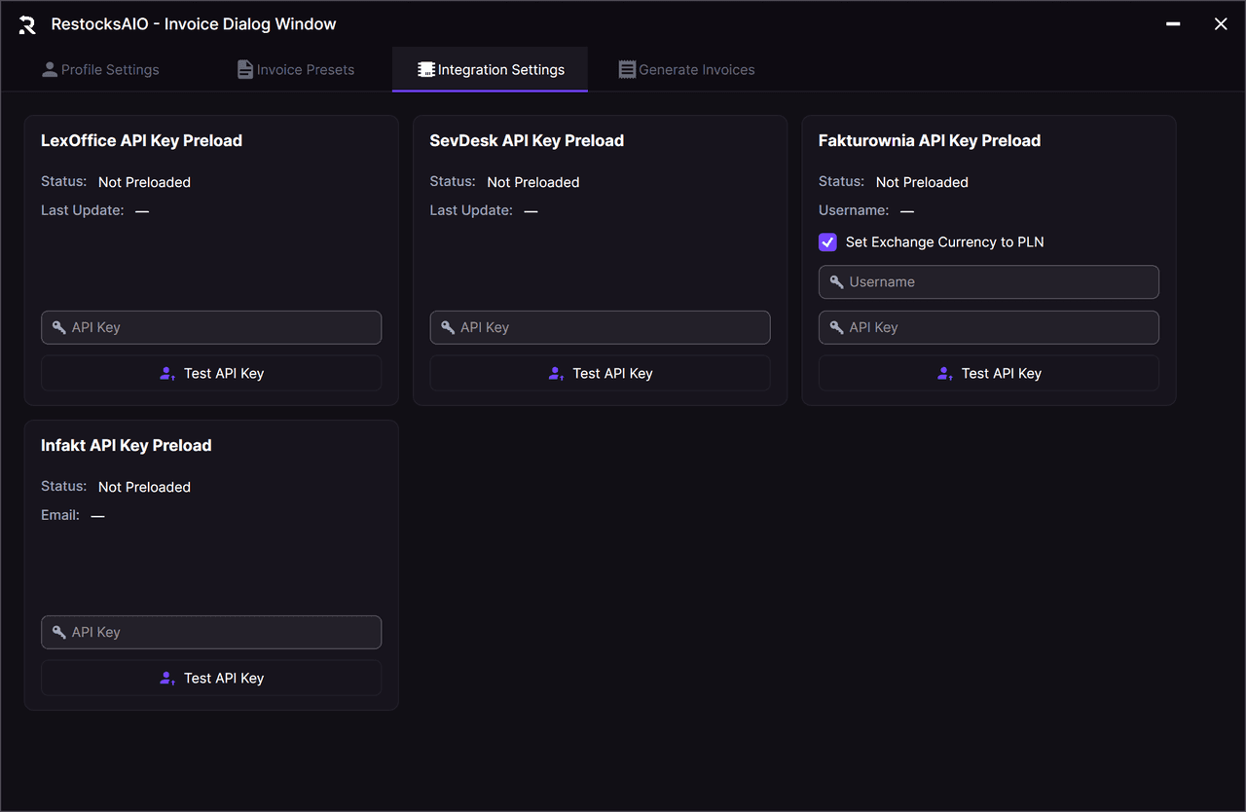
Task: Click user icon on Infakt Test API Key
Action: pos(167,679)
